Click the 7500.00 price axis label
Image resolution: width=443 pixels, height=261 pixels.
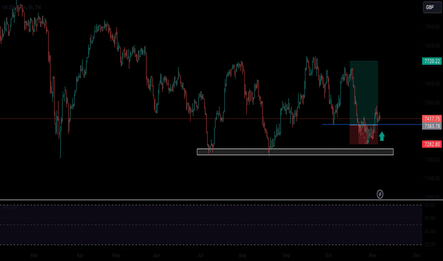click(x=432, y=103)
